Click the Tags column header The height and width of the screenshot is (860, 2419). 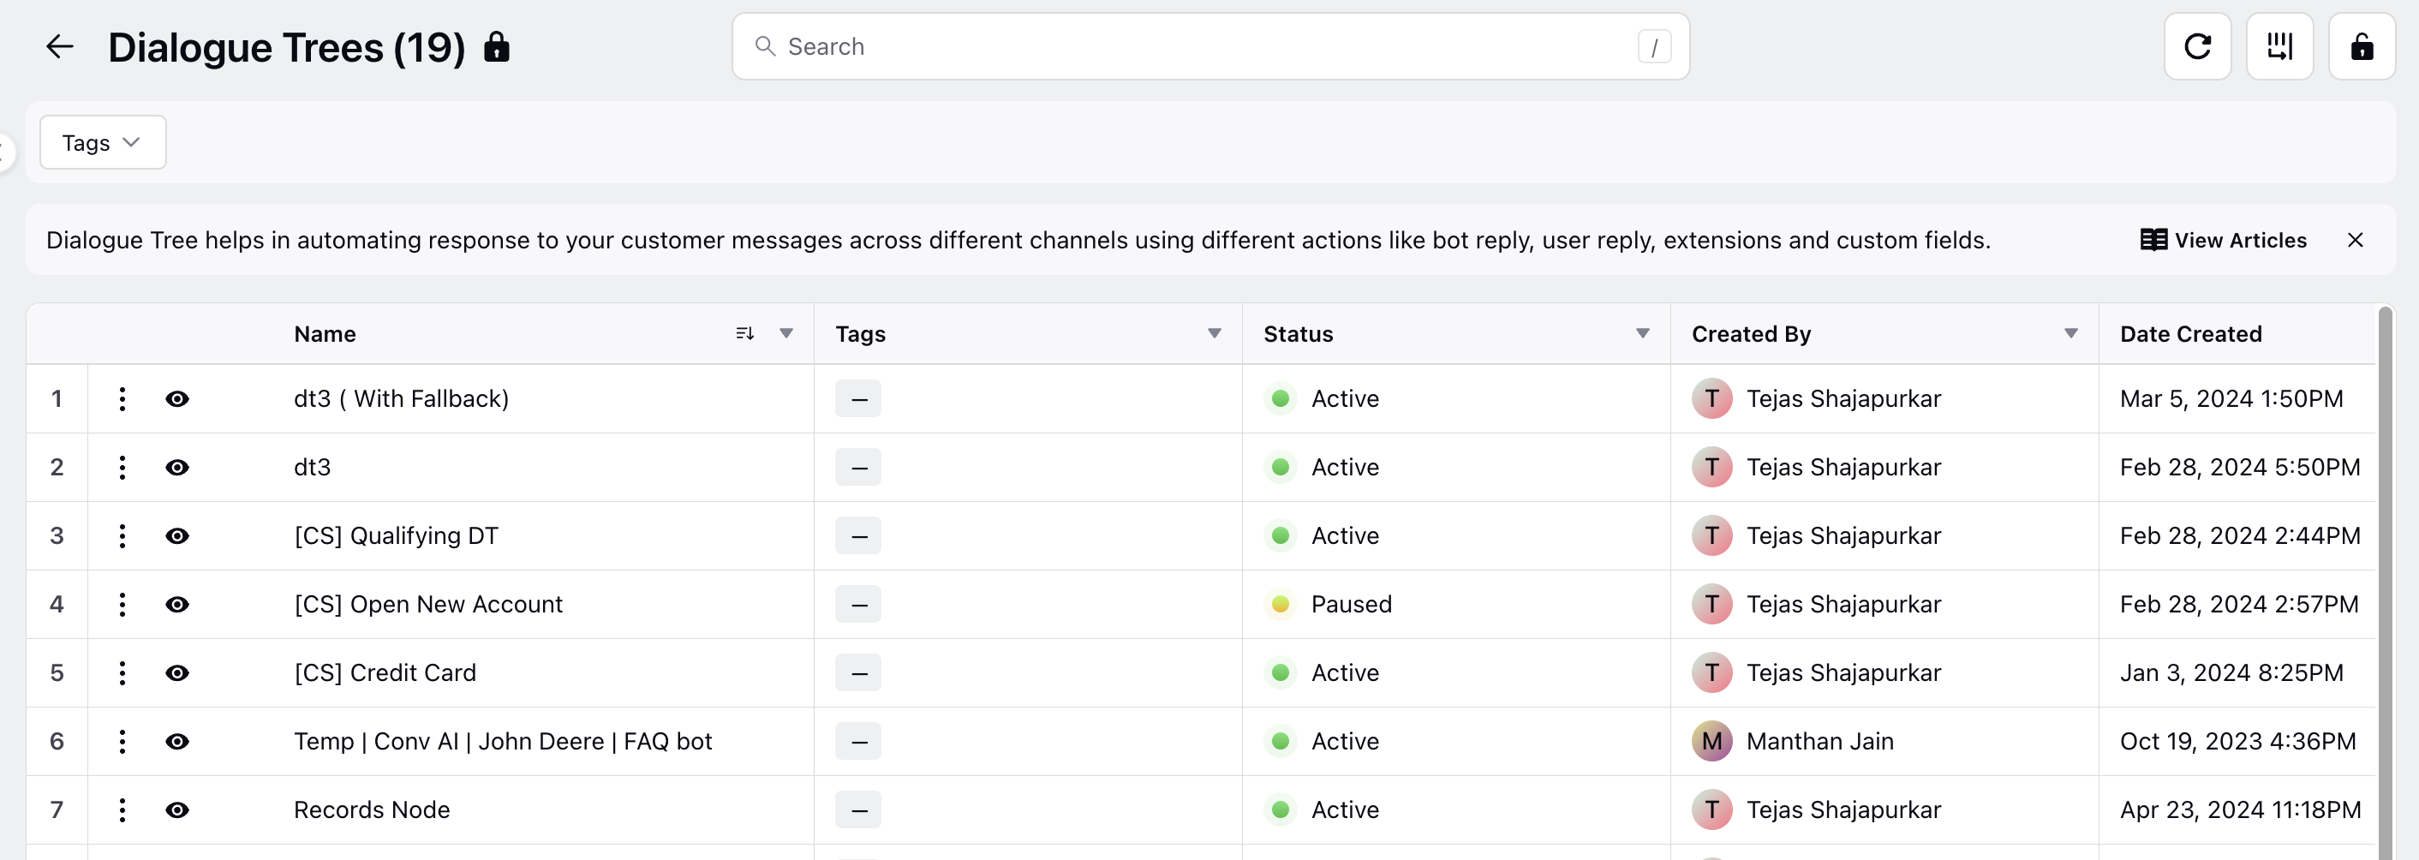point(860,334)
